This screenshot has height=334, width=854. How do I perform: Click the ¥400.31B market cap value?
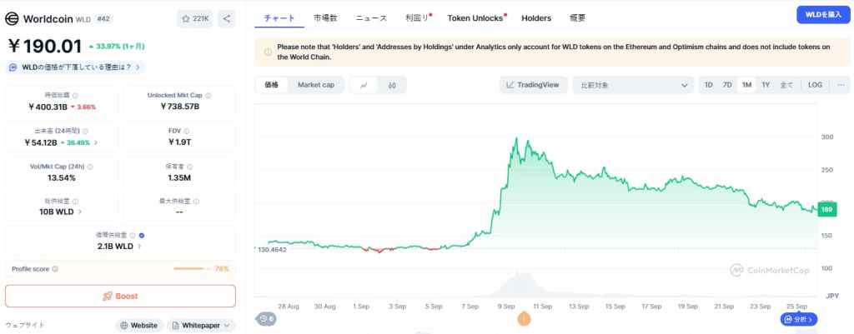48,107
